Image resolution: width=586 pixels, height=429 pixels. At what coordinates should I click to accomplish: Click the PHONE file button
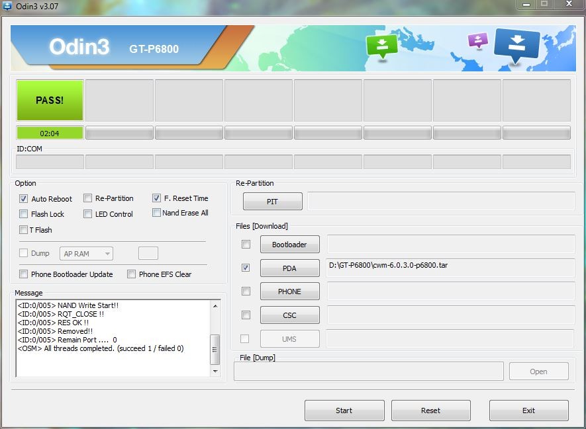pyautogui.click(x=289, y=292)
